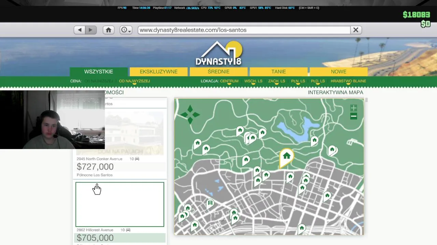The height and width of the screenshot is (245, 437).
Task: Sort price by OD NAJNIŻSZEJ
Action: pos(99,81)
